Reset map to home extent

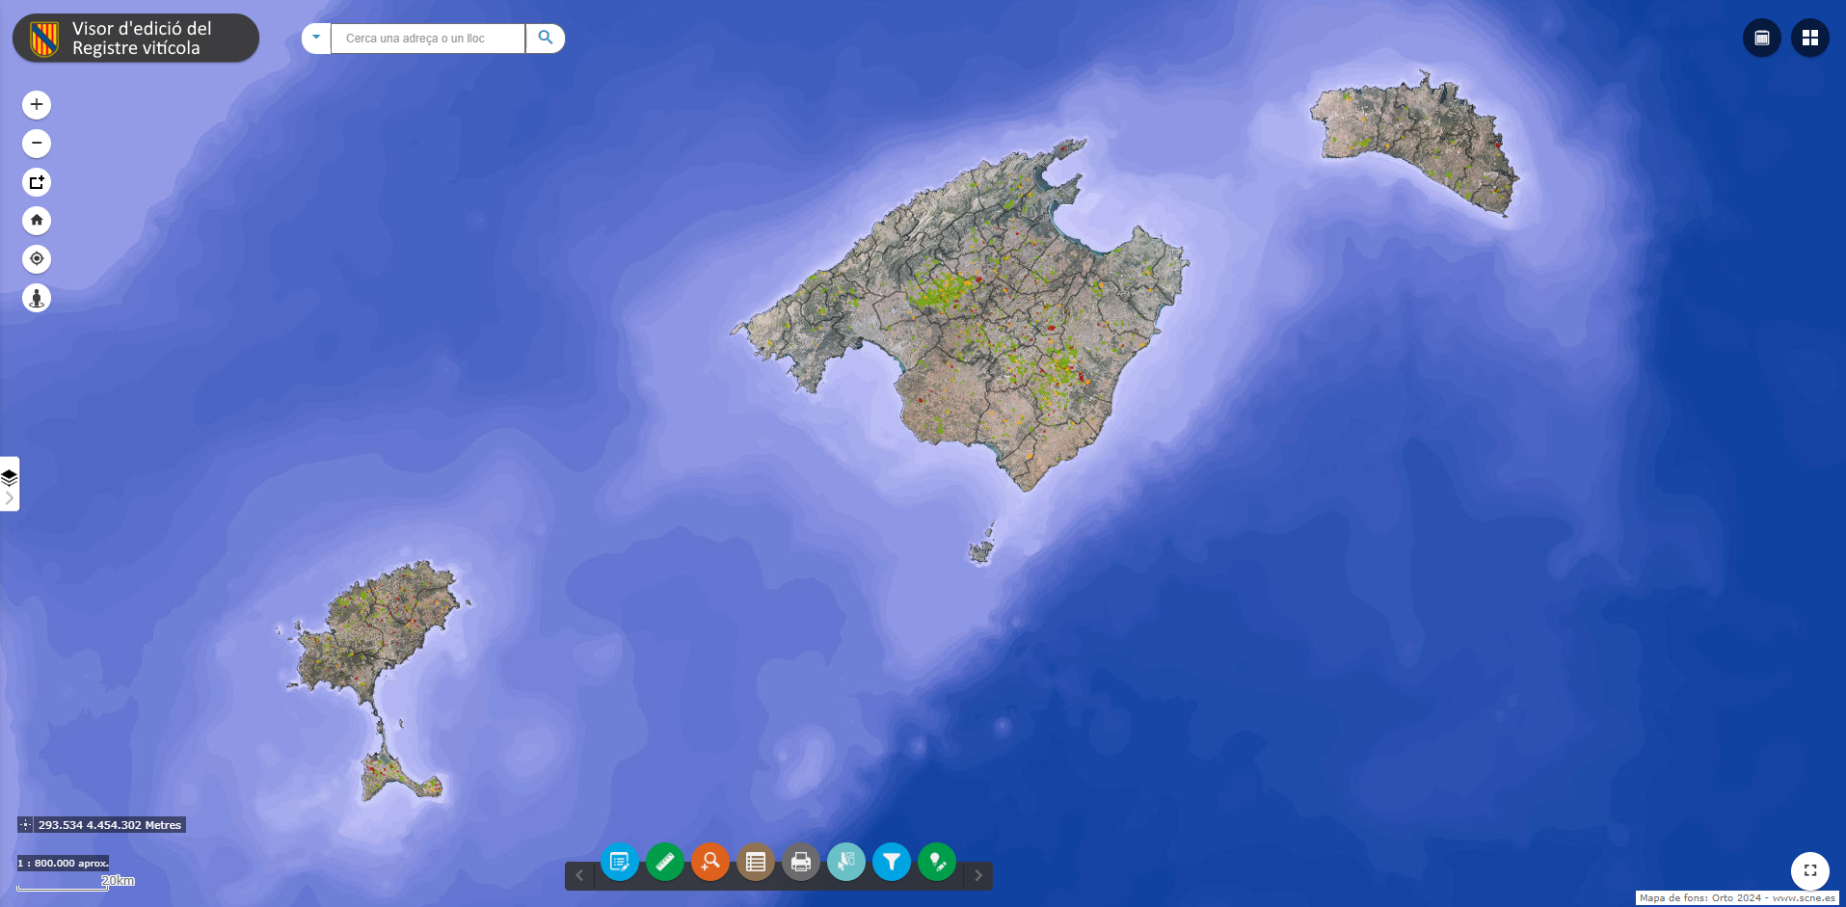(x=37, y=221)
